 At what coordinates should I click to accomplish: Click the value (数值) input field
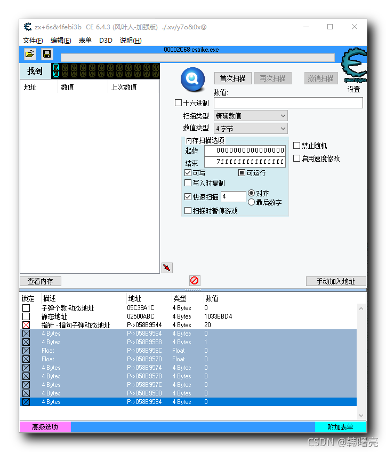coord(288,102)
